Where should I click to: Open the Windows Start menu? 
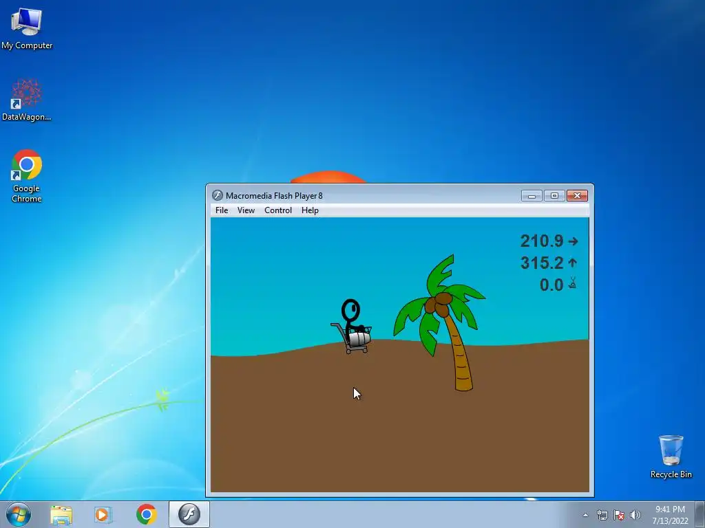tap(19, 514)
